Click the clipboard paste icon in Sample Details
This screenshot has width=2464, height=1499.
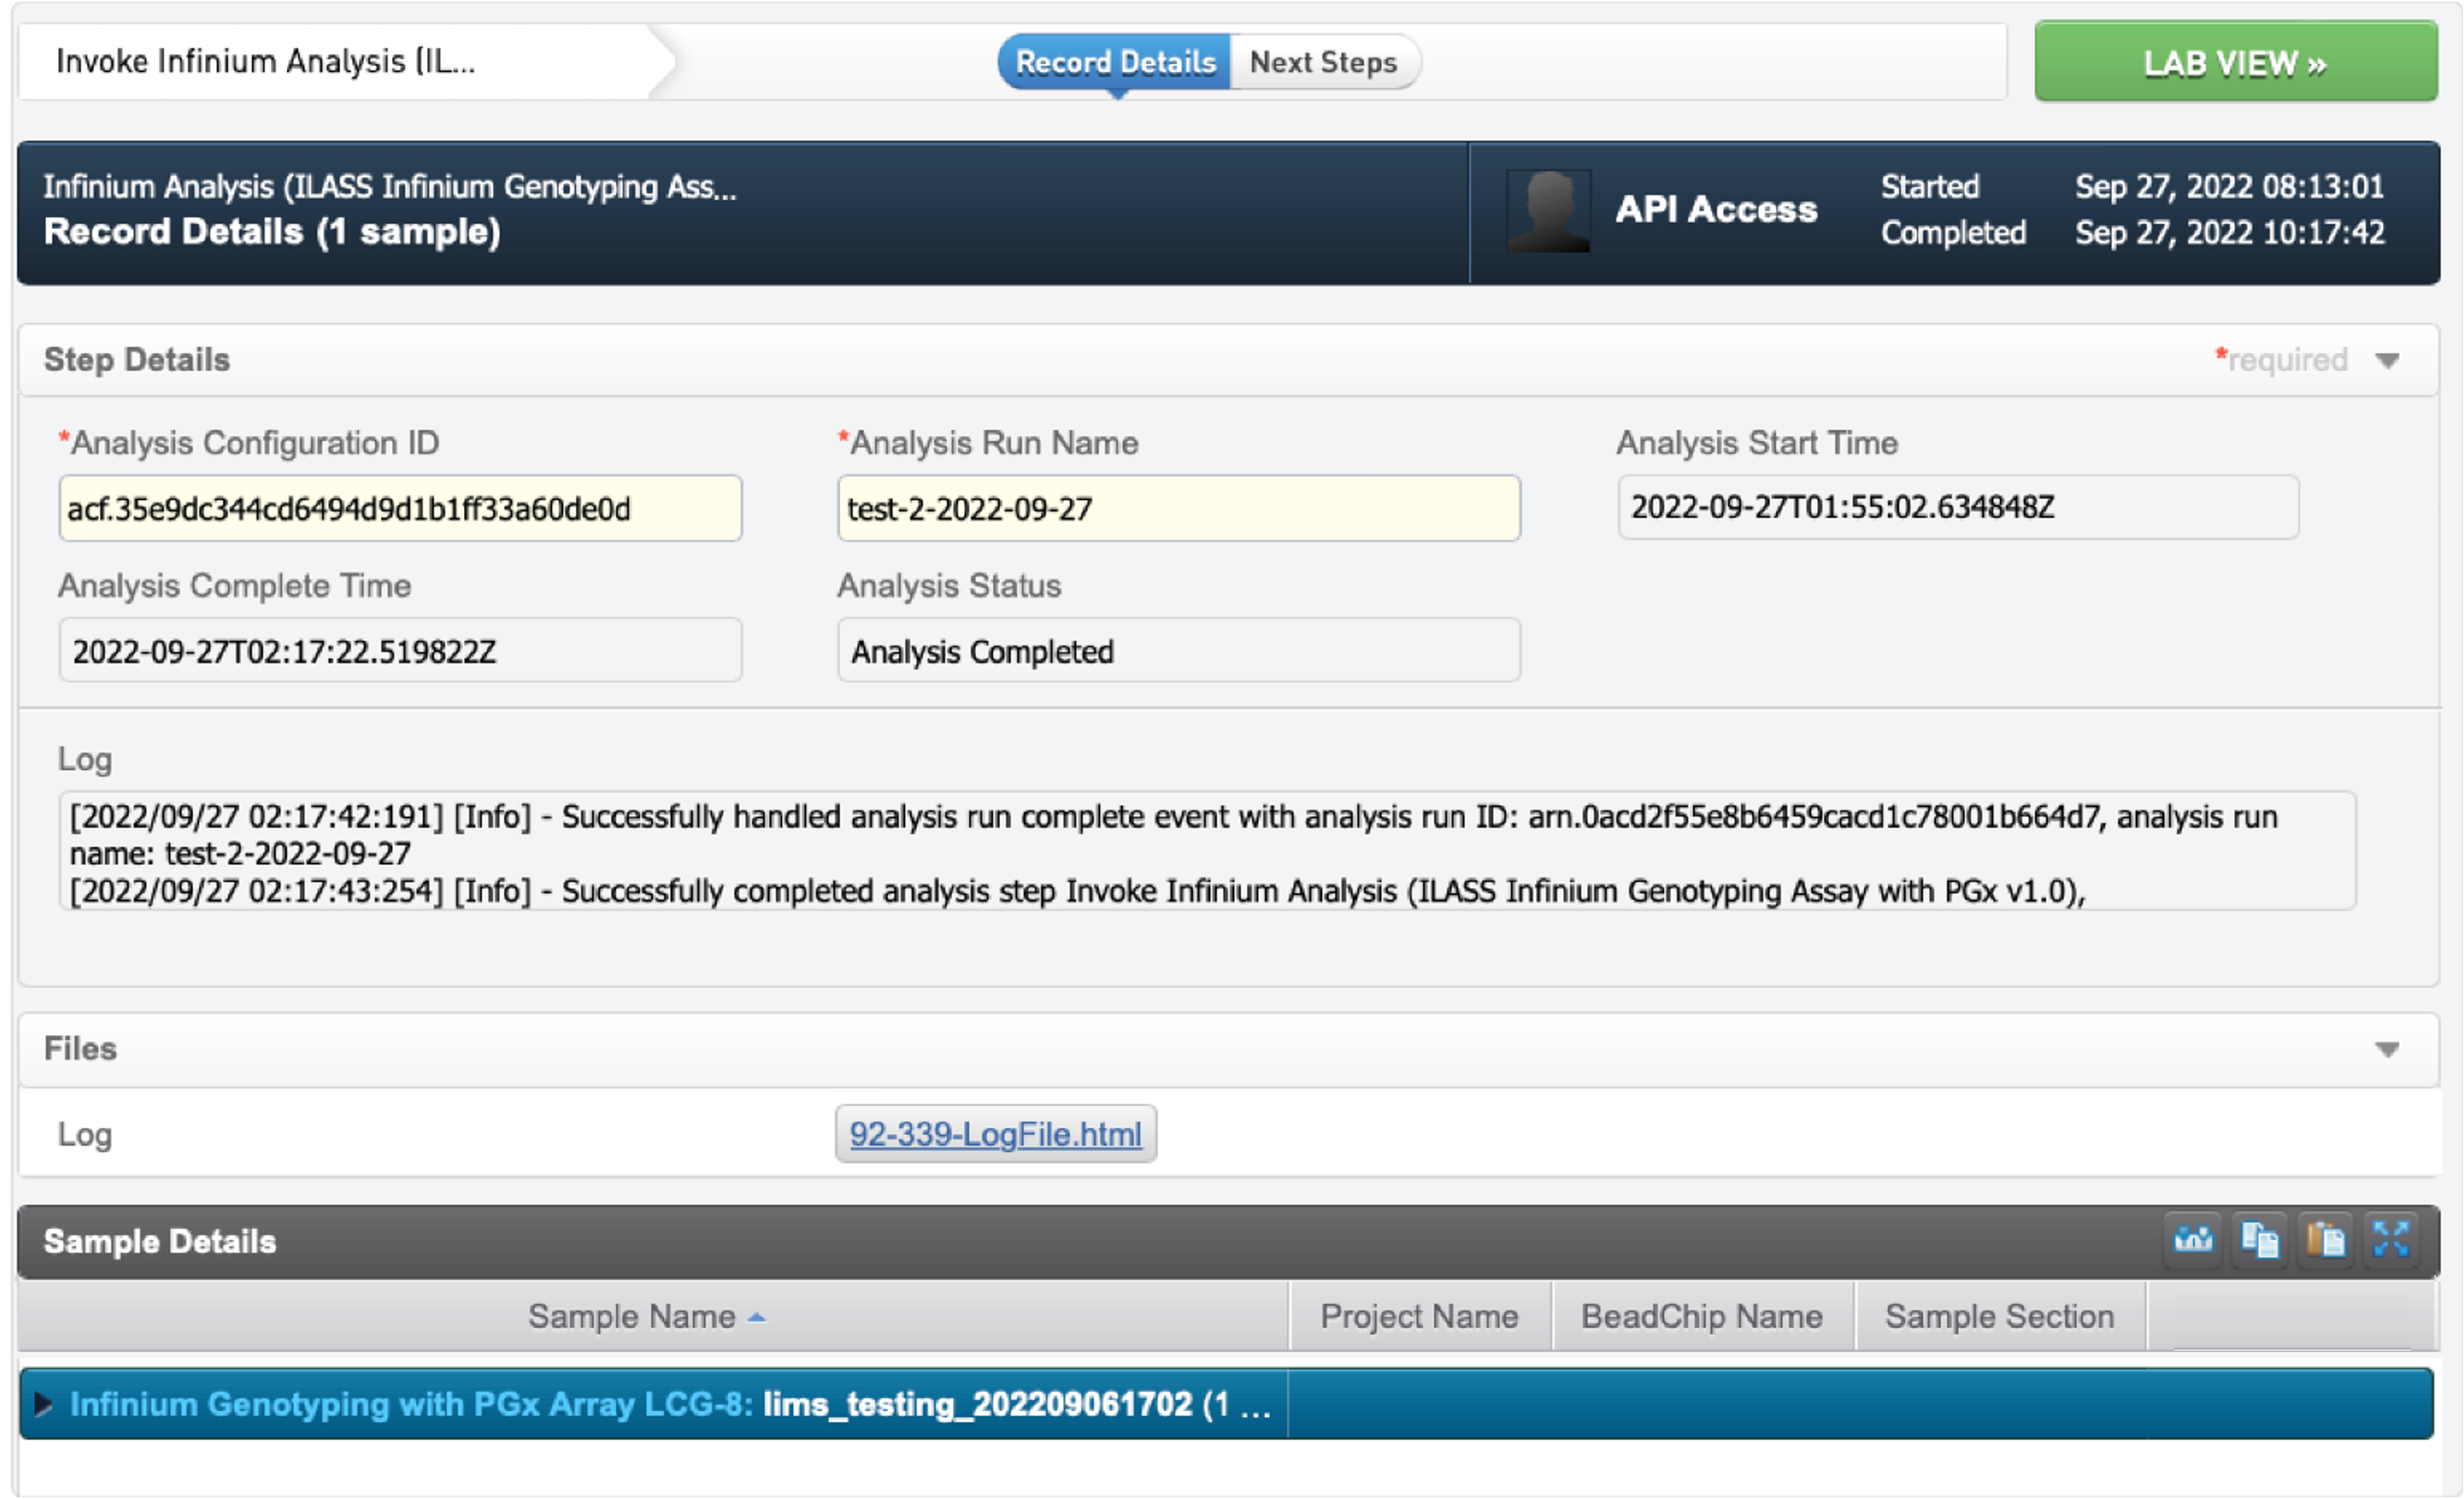2325,1240
